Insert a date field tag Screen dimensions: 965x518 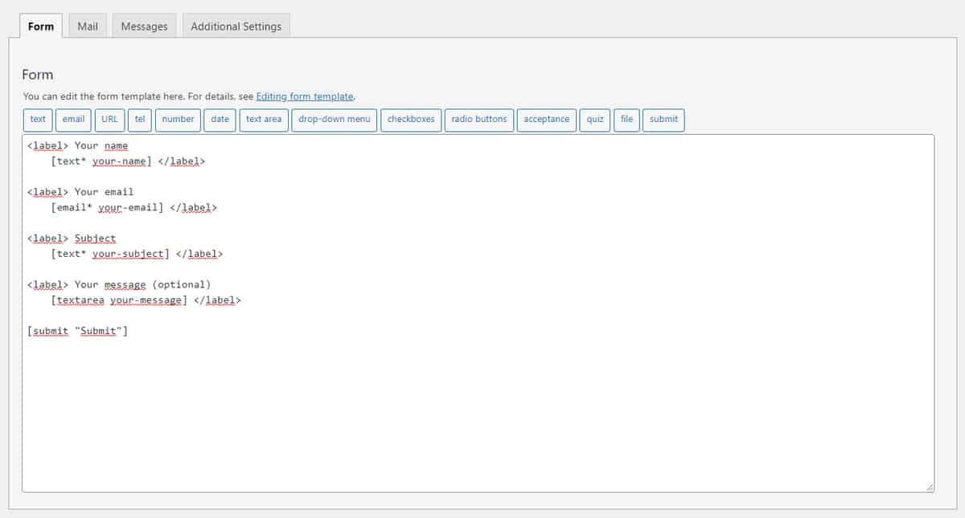pos(220,120)
